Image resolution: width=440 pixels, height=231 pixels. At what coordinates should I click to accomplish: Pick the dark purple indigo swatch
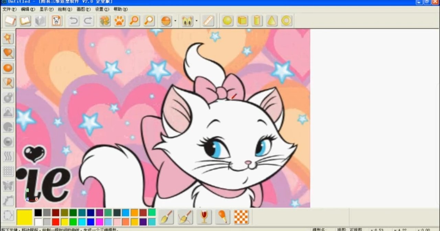tap(143, 222)
